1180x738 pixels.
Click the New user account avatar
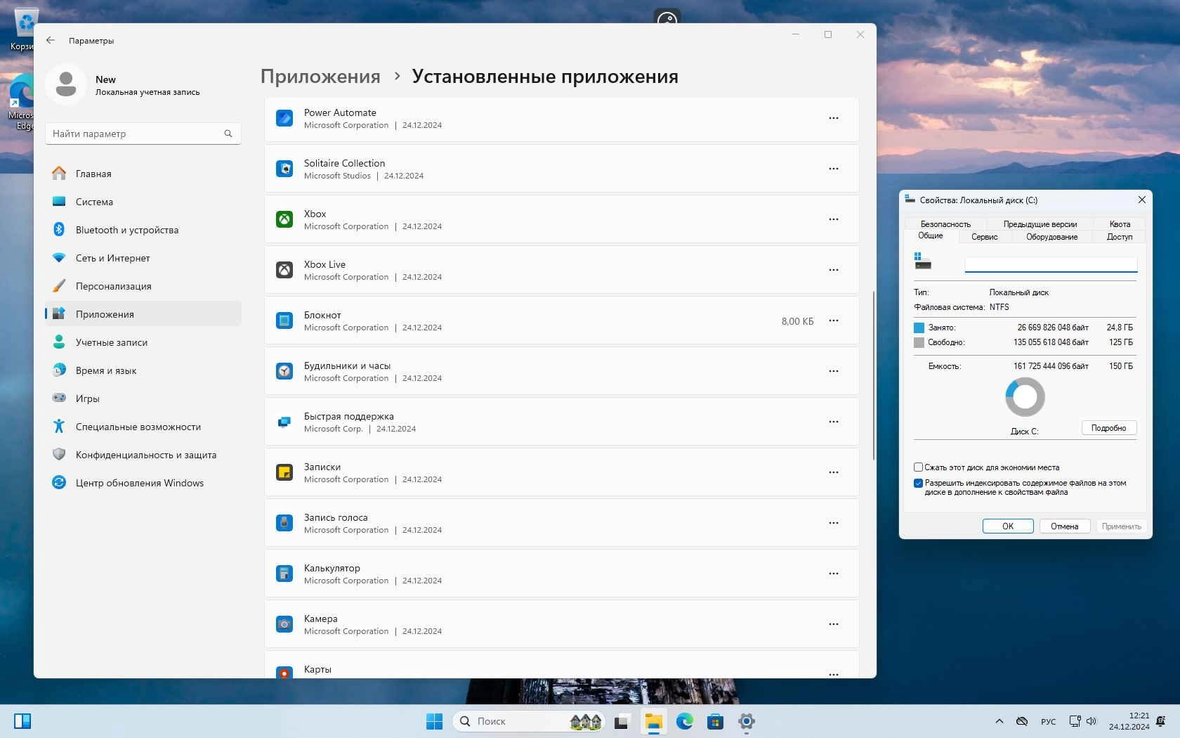click(x=66, y=84)
